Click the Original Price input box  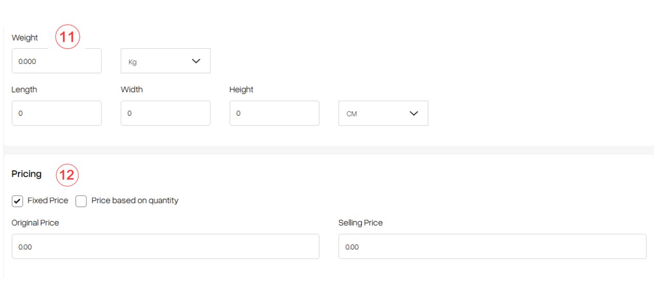(x=166, y=246)
